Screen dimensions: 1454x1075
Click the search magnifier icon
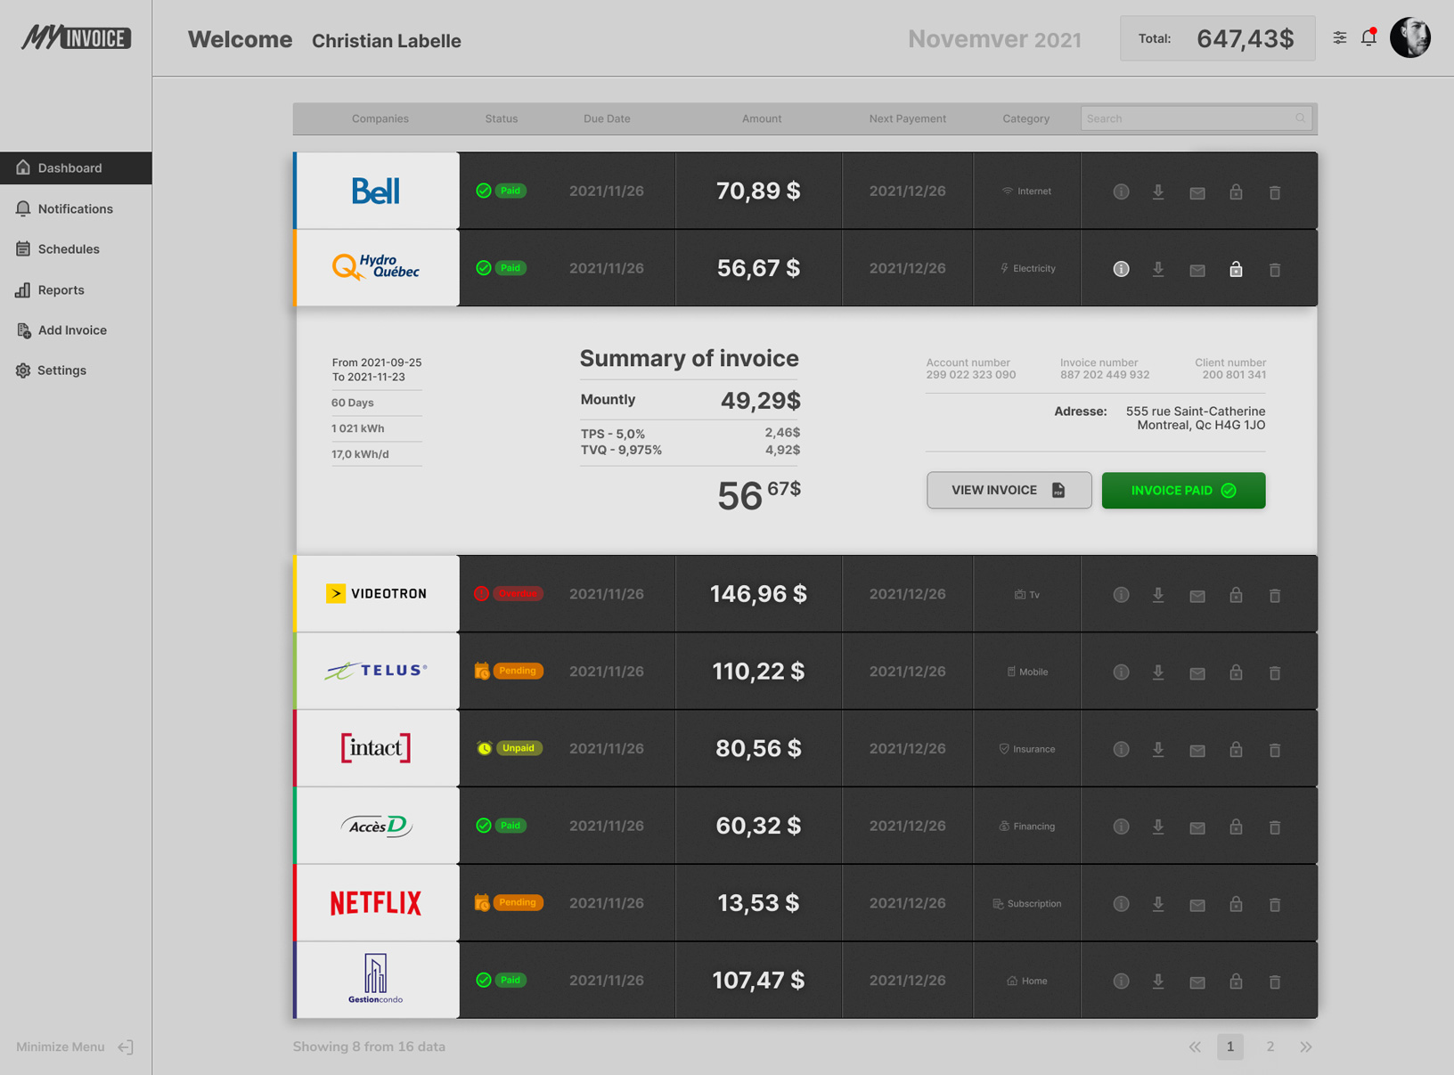(x=1300, y=118)
